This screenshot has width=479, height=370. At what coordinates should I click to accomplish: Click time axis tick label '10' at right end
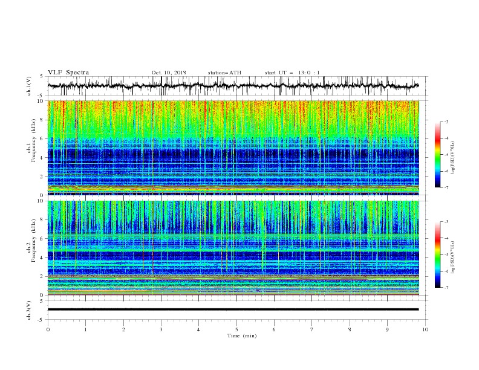click(x=425, y=329)
